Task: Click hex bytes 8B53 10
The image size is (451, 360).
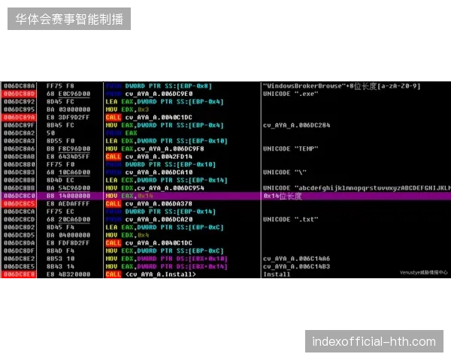Action: 60,259
